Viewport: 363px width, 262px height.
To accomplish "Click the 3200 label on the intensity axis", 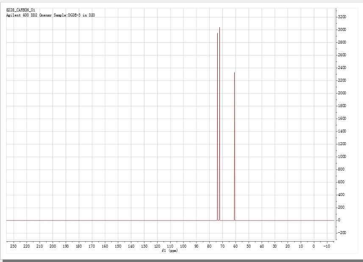I will point(342,17).
